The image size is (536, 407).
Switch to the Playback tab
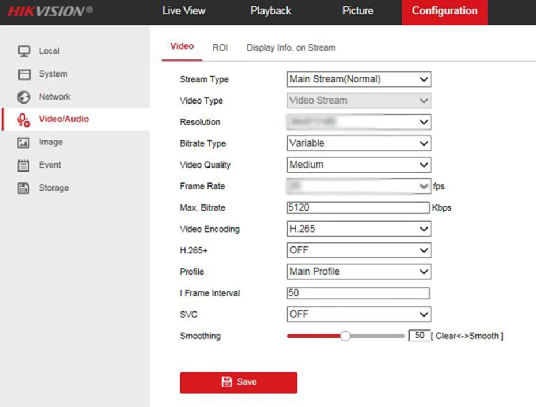coord(271,11)
